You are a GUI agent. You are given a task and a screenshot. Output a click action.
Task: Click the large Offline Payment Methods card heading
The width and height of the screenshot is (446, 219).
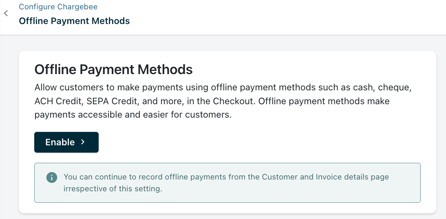pyautogui.click(x=113, y=70)
